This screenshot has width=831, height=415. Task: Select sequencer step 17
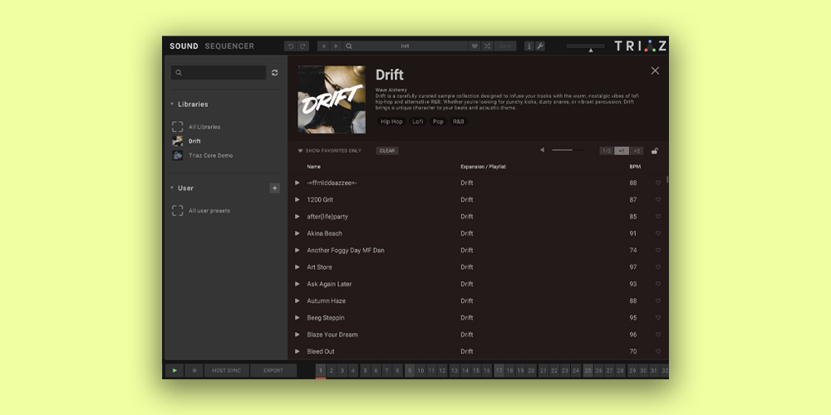pos(499,370)
